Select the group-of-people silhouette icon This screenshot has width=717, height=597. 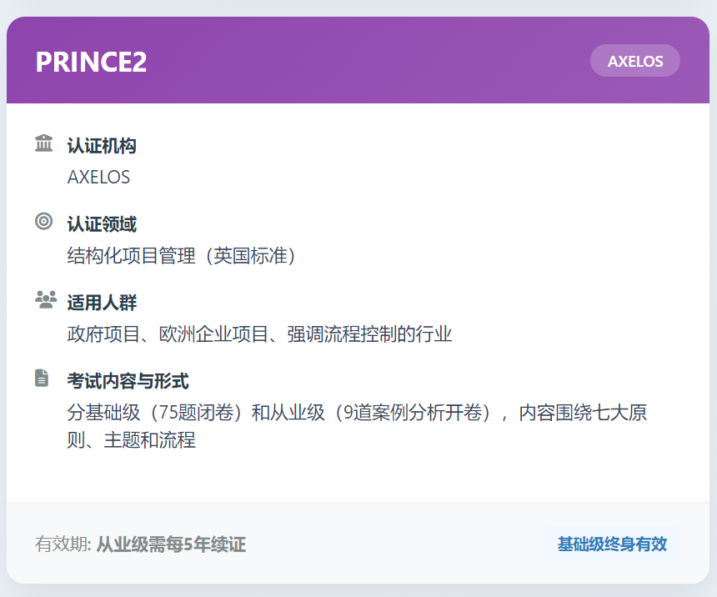pyautogui.click(x=43, y=299)
